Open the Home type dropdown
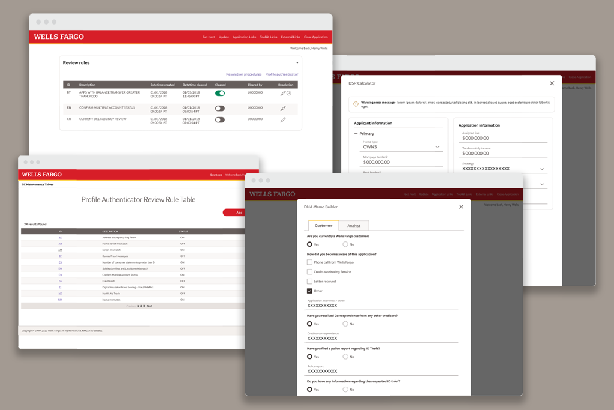 (437, 147)
